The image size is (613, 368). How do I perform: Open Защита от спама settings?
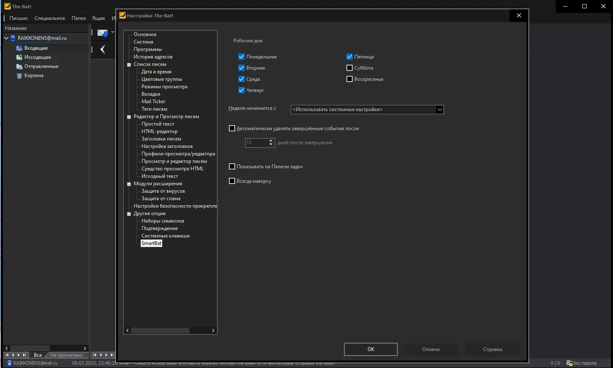pos(161,199)
